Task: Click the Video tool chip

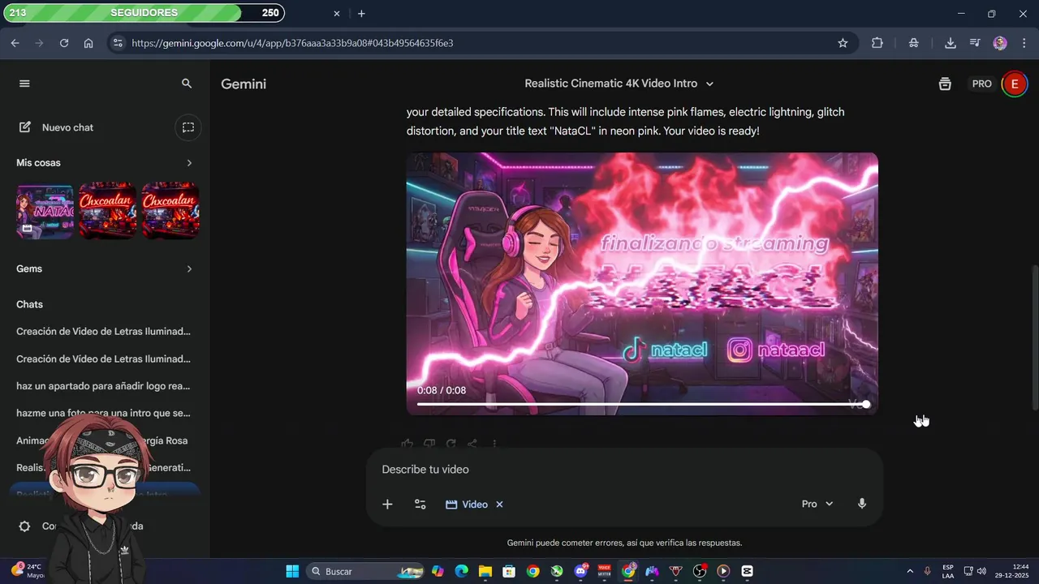Action: [468, 505]
